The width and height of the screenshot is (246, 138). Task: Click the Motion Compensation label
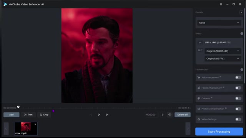click(213, 109)
